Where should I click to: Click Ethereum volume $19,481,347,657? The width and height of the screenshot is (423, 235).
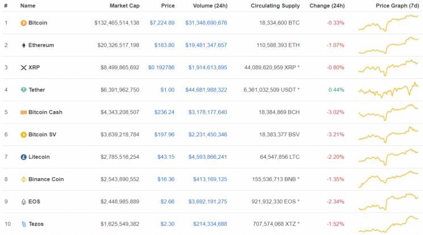click(x=206, y=45)
